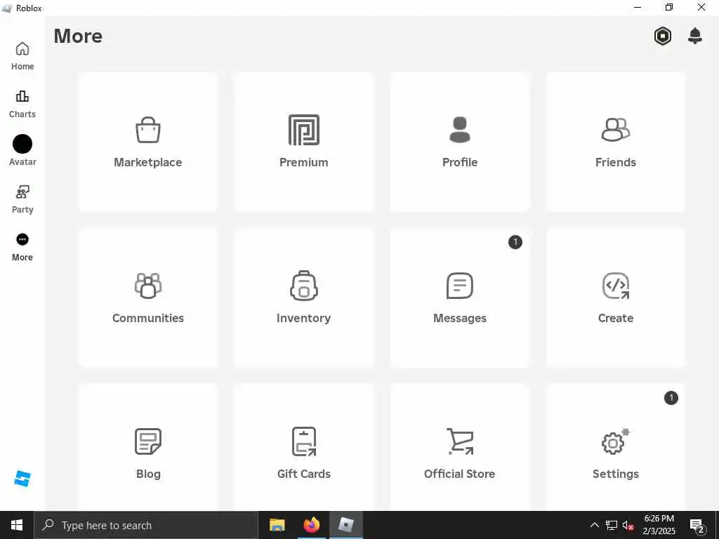This screenshot has height=539, width=719.
Task: Open the Avatar sidebar item
Action: (22, 150)
